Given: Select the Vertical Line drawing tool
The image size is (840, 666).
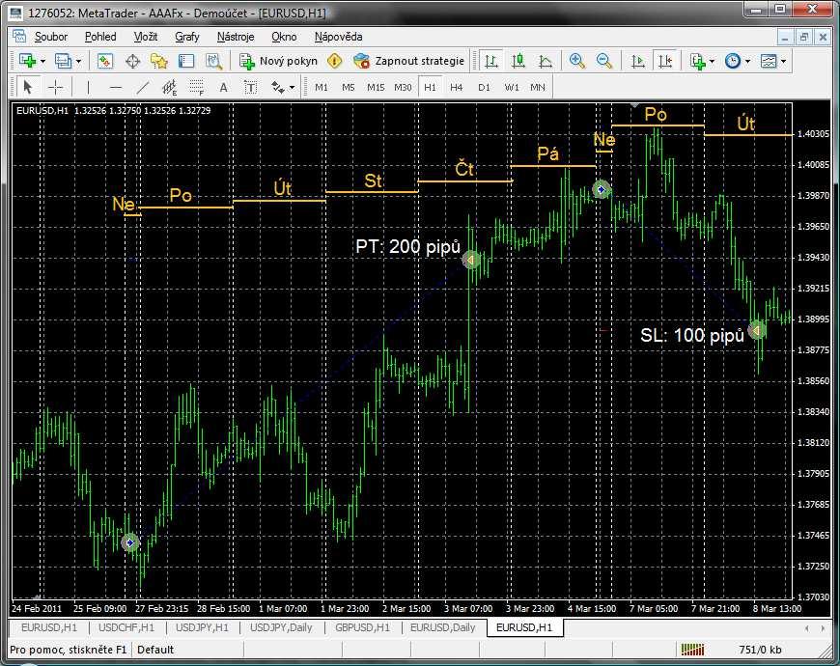Looking at the screenshot, I should click(x=88, y=87).
